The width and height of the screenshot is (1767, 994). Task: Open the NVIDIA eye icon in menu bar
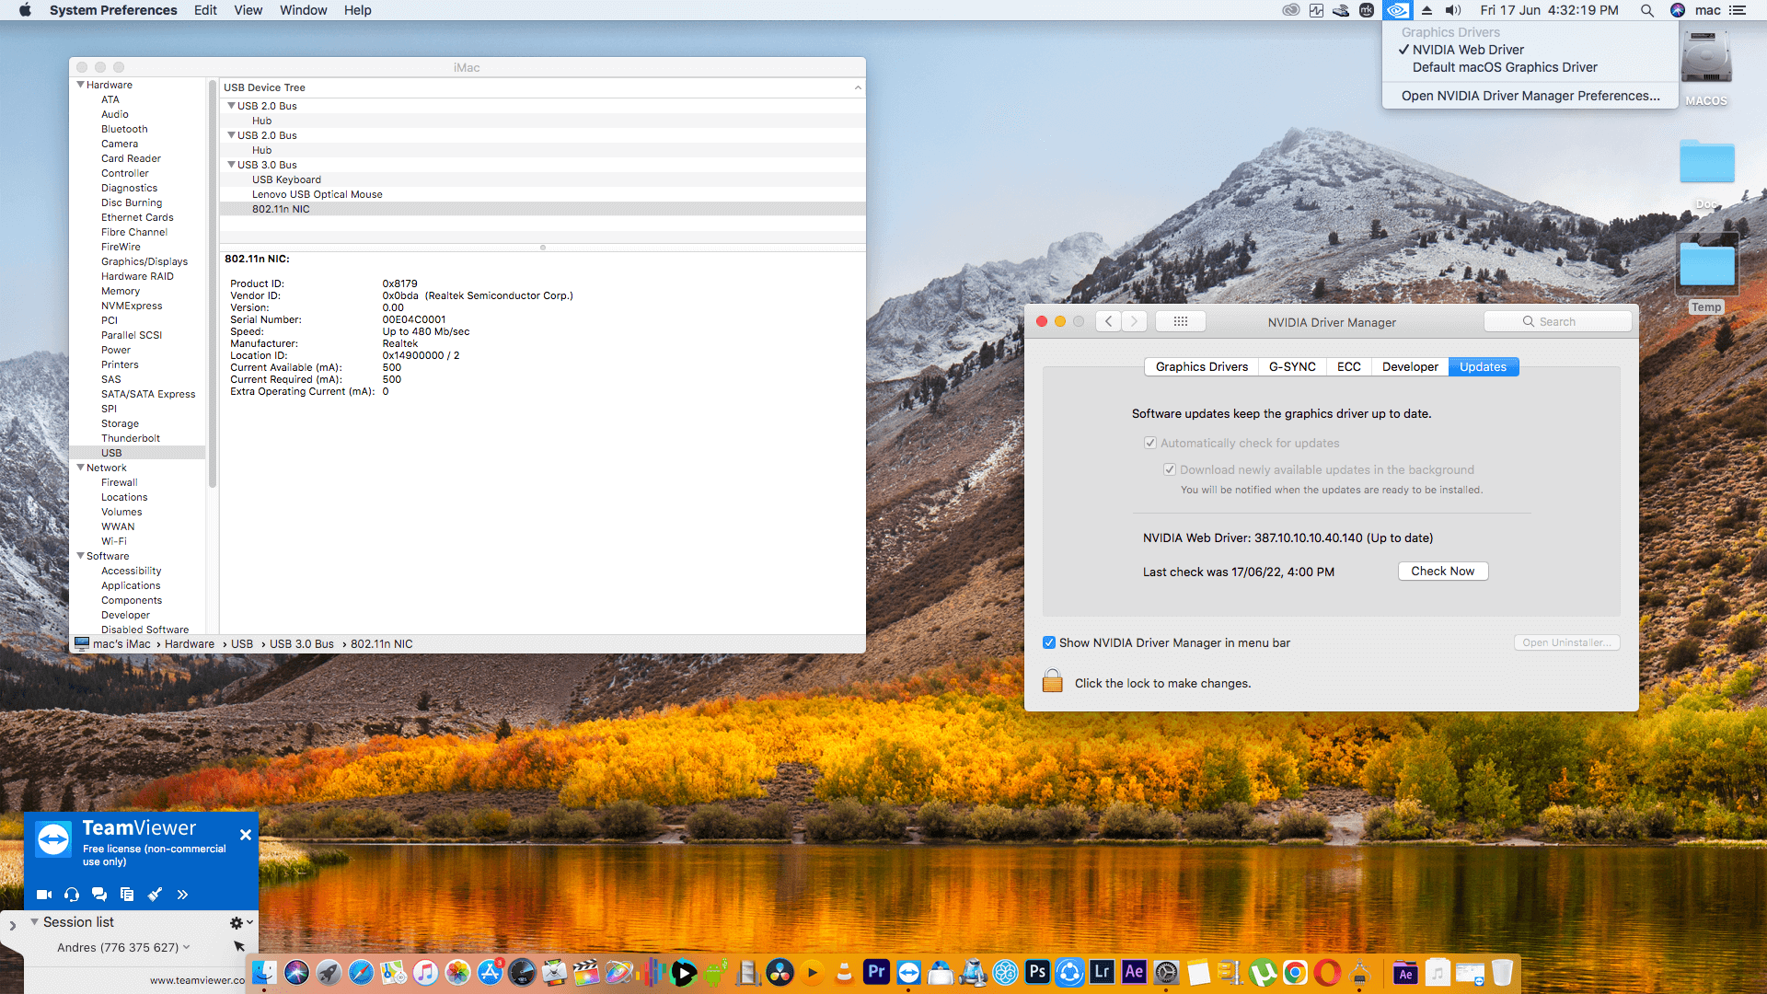pyautogui.click(x=1396, y=10)
